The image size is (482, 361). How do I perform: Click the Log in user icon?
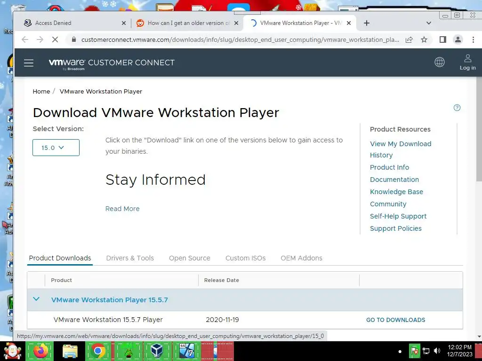(467, 63)
